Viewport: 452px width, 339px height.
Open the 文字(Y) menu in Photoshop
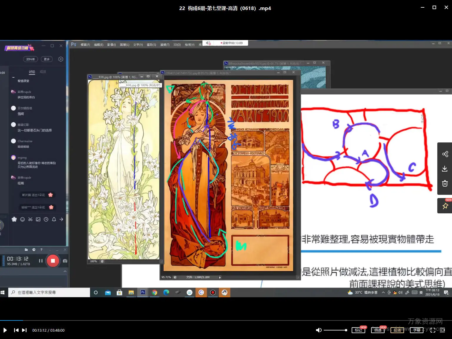[138, 45]
